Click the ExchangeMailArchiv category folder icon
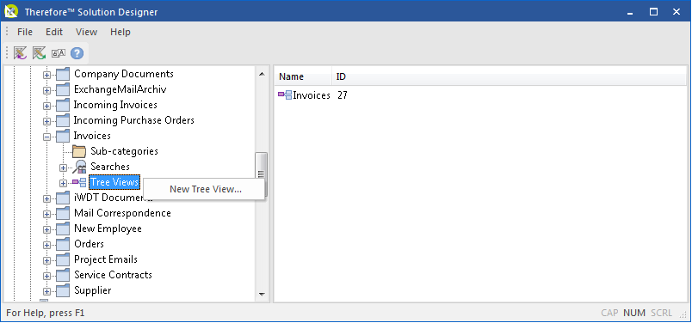The height and width of the screenshot is (323, 692). click(x=63, y=89)
